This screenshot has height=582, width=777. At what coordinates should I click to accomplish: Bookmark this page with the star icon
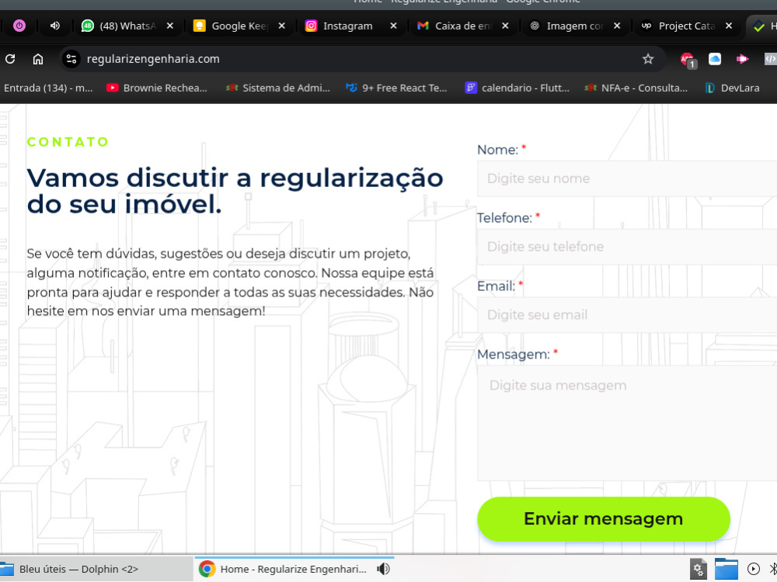648,59
